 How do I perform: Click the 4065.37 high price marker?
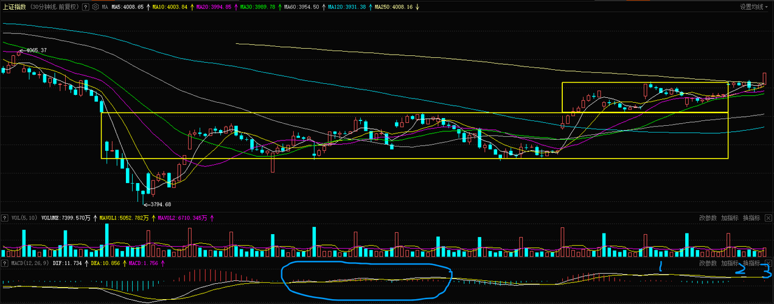pyautogui.click(x=33, y=50)
